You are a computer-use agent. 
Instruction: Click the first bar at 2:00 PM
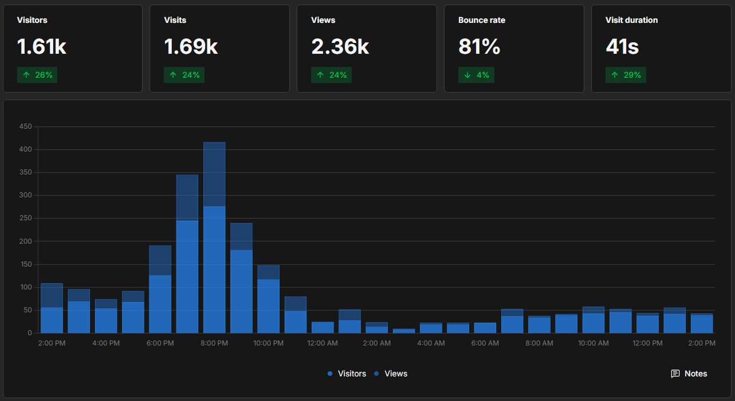pyautogui.click(x=52, y=308)
